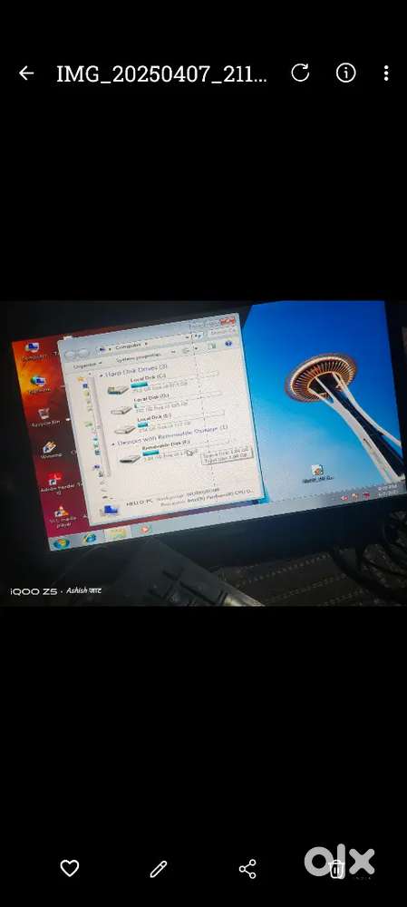Select the desktop shortcut below the Space Needle

click(318, 473)
